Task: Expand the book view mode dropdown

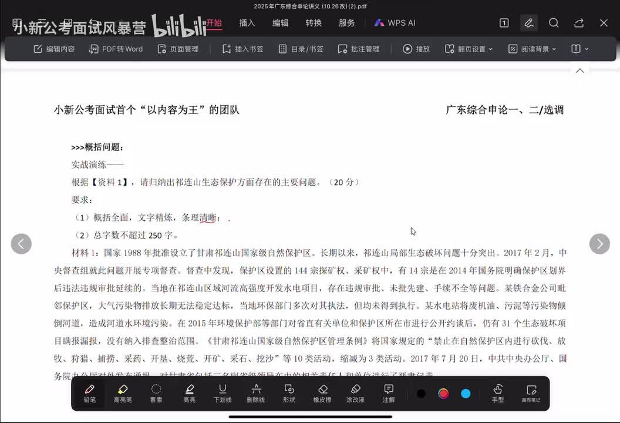Action: 580,49
